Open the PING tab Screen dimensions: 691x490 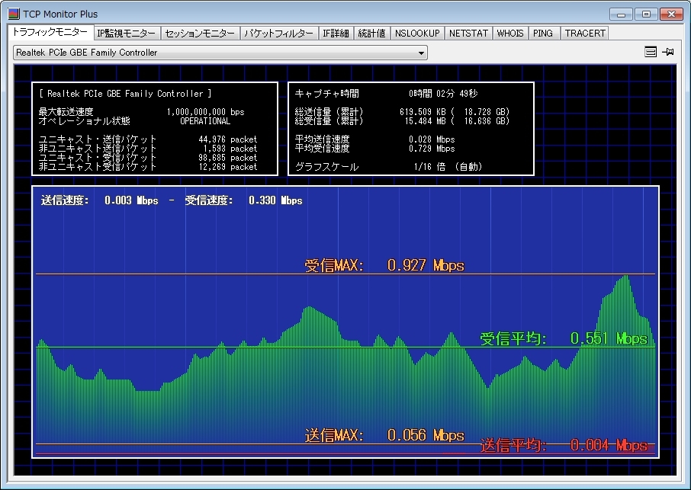coord(544,34)
